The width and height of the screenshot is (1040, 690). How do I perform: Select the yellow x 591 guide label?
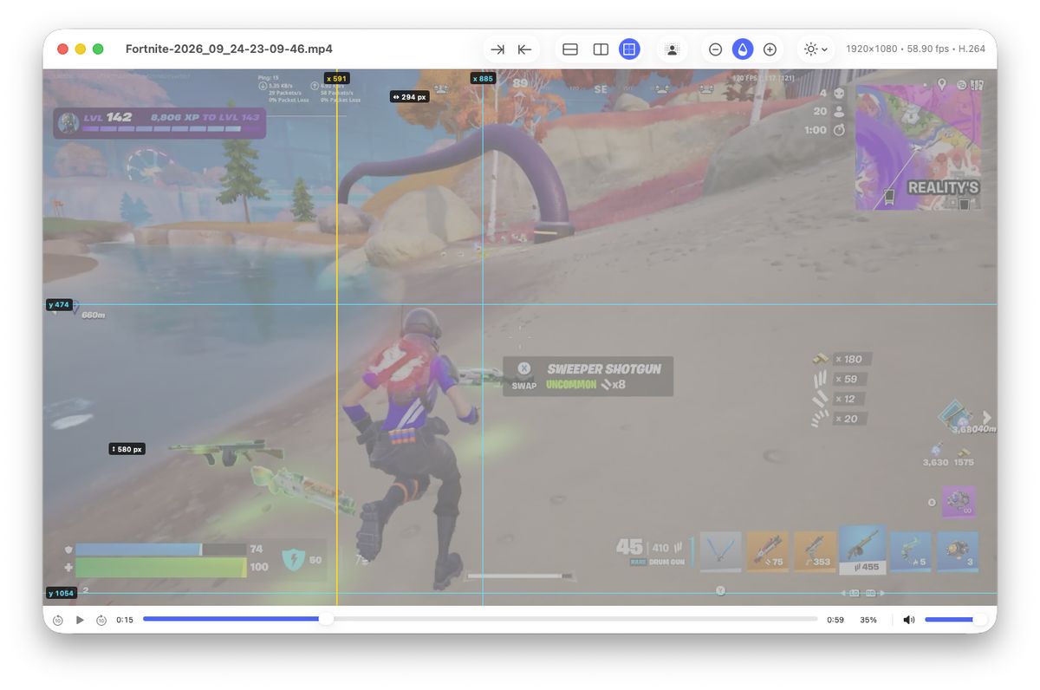(x=336, y=78)
